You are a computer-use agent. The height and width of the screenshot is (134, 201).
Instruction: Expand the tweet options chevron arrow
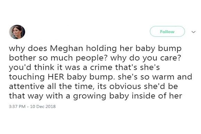pos(193,32)
